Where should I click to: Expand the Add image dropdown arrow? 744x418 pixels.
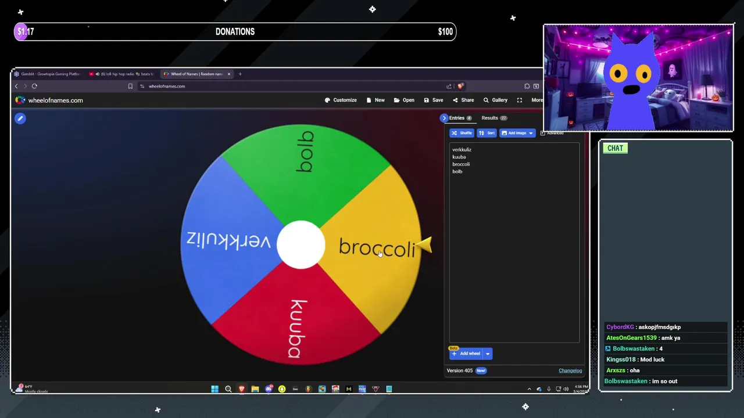[x=531, y=133]
